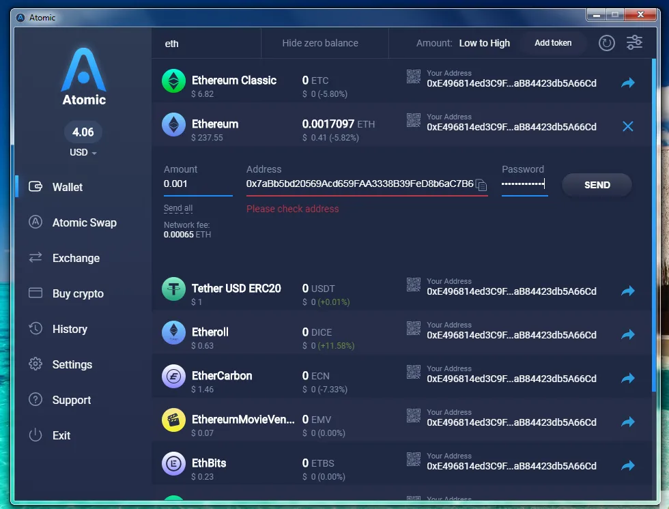Show the QR code for Tether USD address
The image size is (669, 509).
coord(414,285)
